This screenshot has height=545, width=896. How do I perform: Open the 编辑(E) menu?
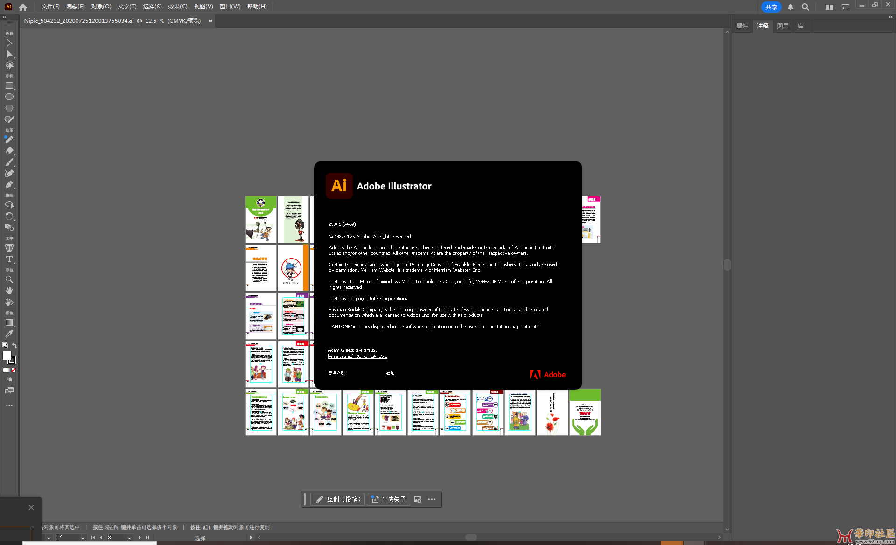tap(76, 7)
